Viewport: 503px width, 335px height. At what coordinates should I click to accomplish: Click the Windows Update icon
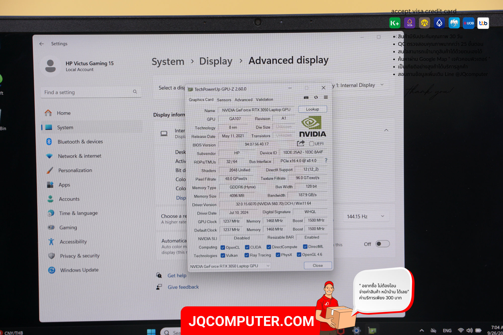[52, 270]
